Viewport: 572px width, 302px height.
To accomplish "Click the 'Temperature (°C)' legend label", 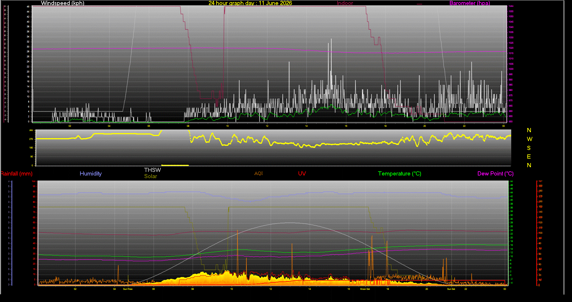I will (400, 174).
